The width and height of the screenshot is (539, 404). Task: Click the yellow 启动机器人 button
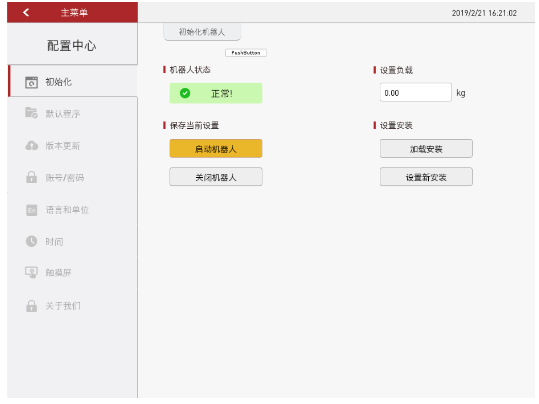tap(216, 149)
